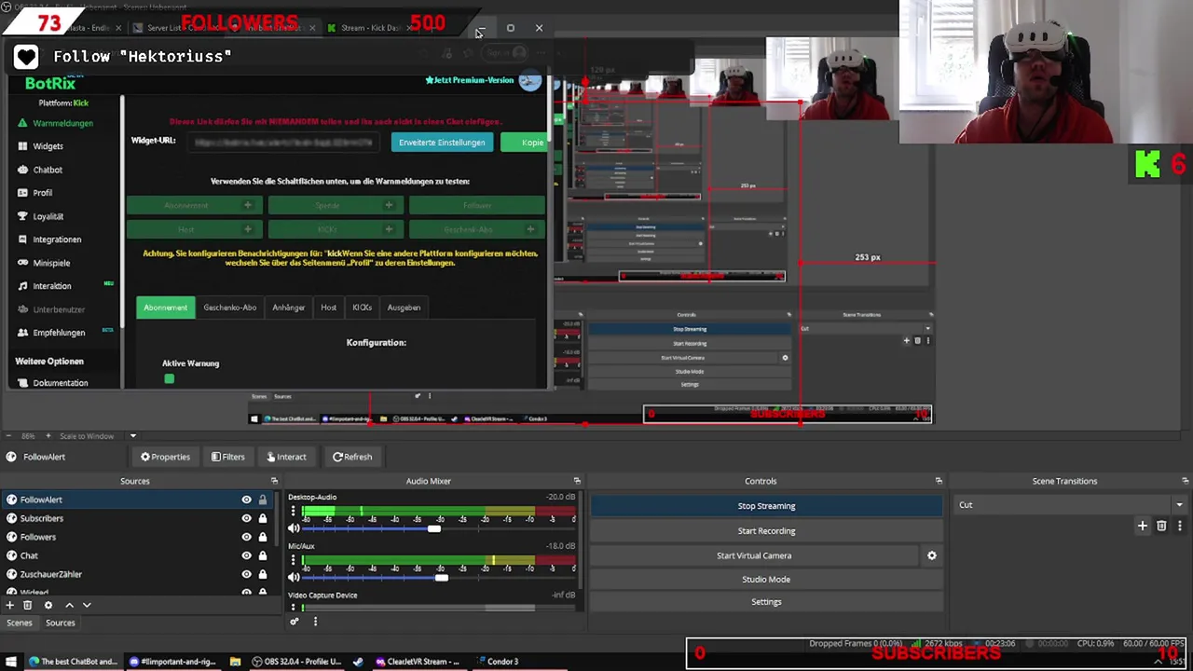Open scene transition three-dot properties menu
Viewport: 1193px width, 671px height.
coord(1178,527)
